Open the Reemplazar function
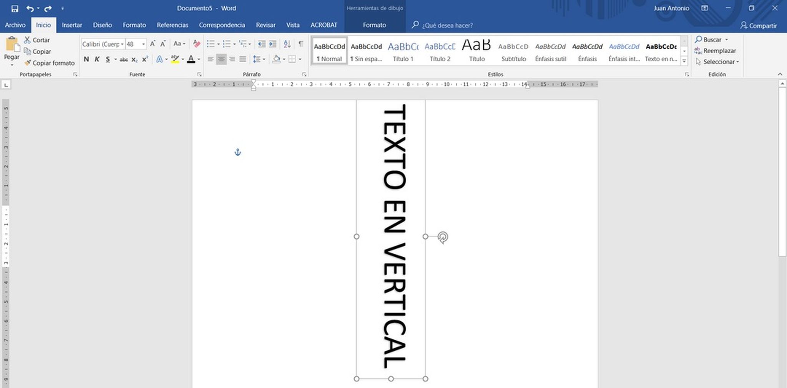The height and width of the screenshot is (388, 787). pyautogui.click(x=719, y=50)
